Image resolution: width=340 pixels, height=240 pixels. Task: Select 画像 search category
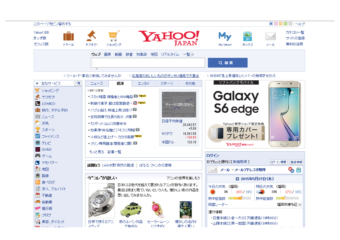(x=107, y=54)
